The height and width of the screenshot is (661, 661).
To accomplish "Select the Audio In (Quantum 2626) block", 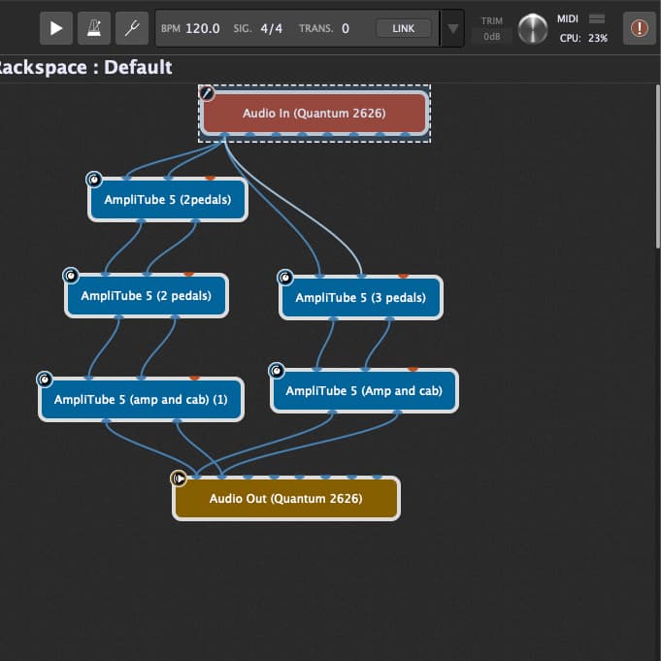I will [314, 113].
